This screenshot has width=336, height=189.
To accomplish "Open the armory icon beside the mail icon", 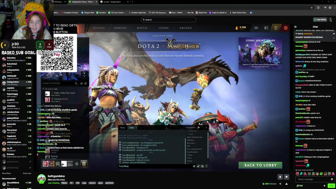I will 266,28.
